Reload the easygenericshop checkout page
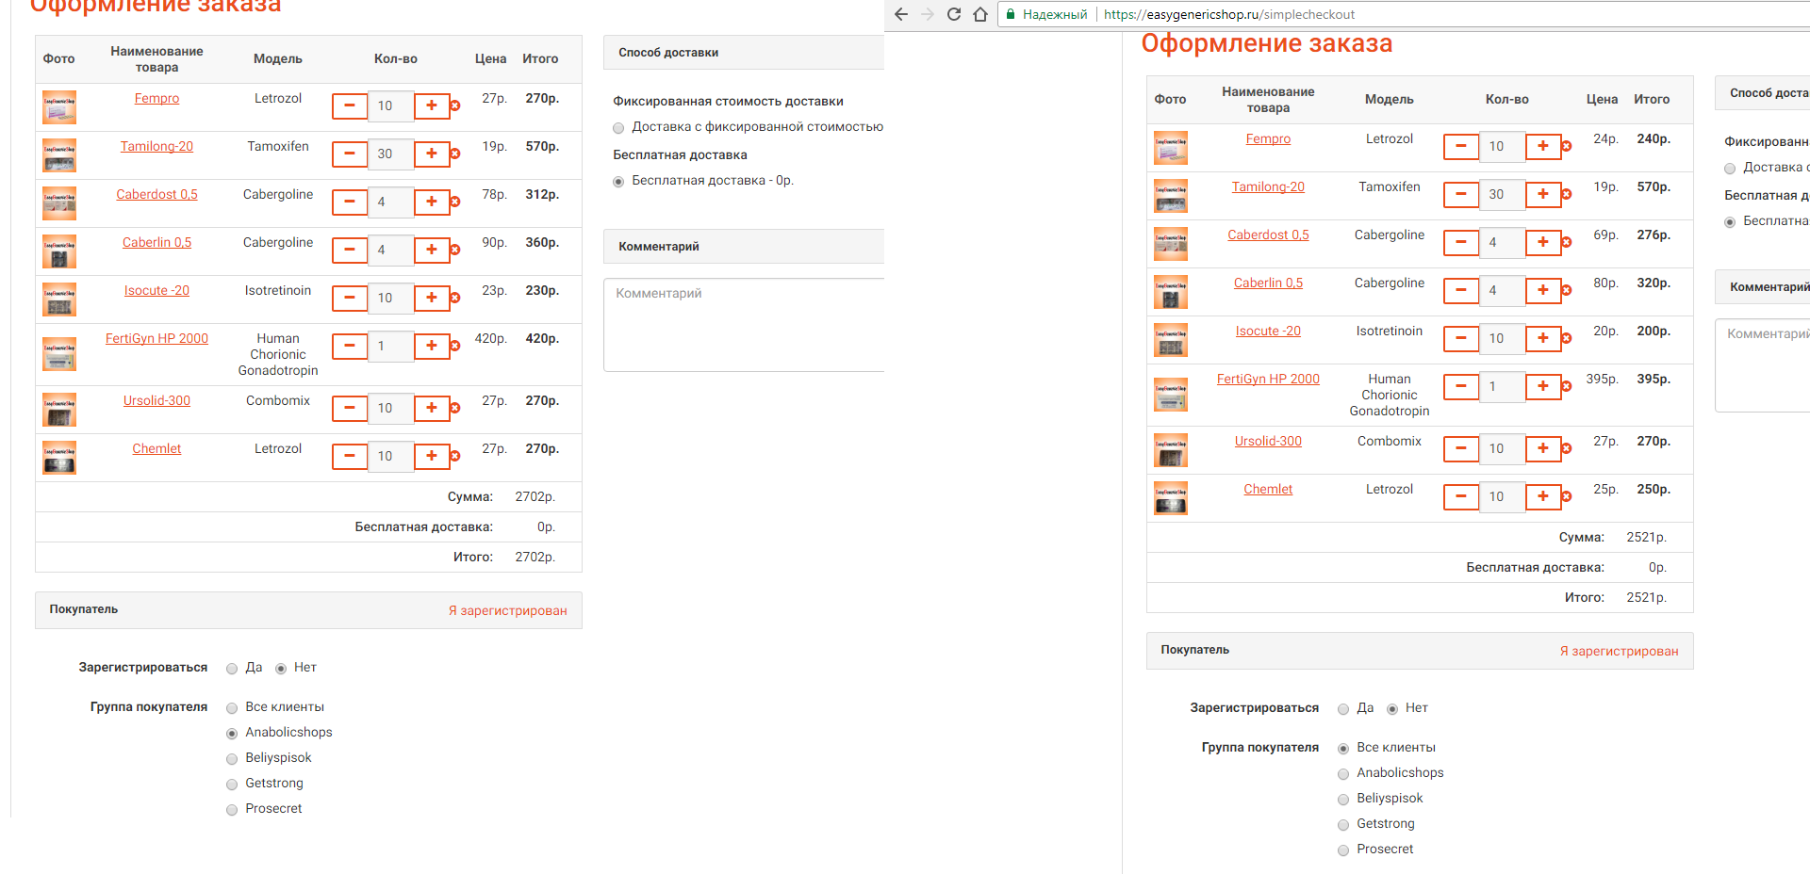Screen dimensions: 1810x874 [x=954, y=14]
